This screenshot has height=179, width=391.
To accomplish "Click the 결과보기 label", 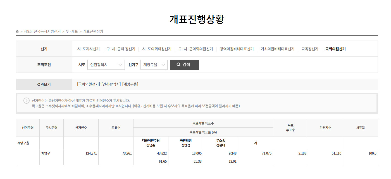I will coord(44,84).
